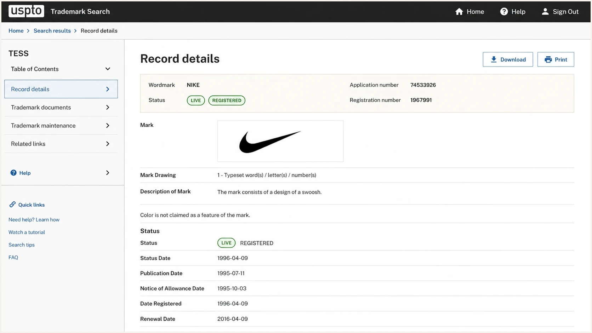This screenshot has width=592, height=333.
Task: Click the REGISTERED badge in summary box
Action: tap(227, 101)
